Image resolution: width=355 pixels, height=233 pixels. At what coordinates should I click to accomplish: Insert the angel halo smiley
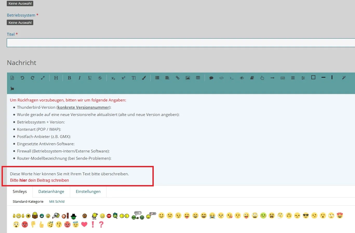point(76,224)
